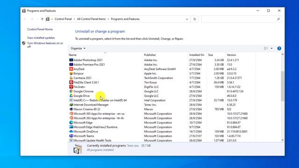
Task: Click the scroll up arrow
Action: click(283, 55)
